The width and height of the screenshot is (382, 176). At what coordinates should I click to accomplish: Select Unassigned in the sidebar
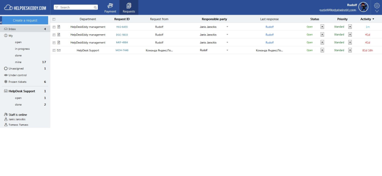point(16,68)
